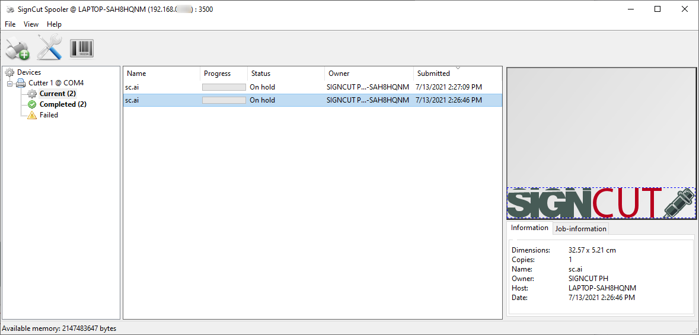Sort jobs by Name column header
The image size is (699, 335).
pos(161,74)
